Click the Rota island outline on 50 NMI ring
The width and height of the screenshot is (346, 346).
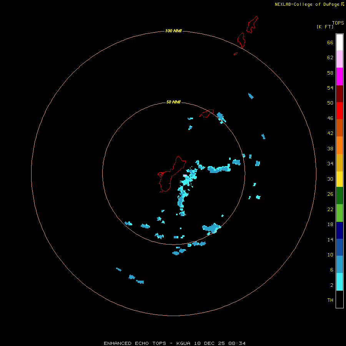tap(206, 113)
